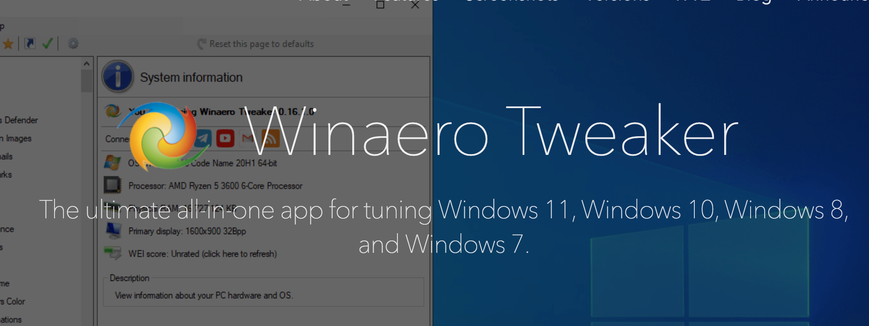Image resolution: width=869 pixels, height=326 pixels.
Task: Maximize the Winaero Tweaker app window
Action: [x=380, y=5]
